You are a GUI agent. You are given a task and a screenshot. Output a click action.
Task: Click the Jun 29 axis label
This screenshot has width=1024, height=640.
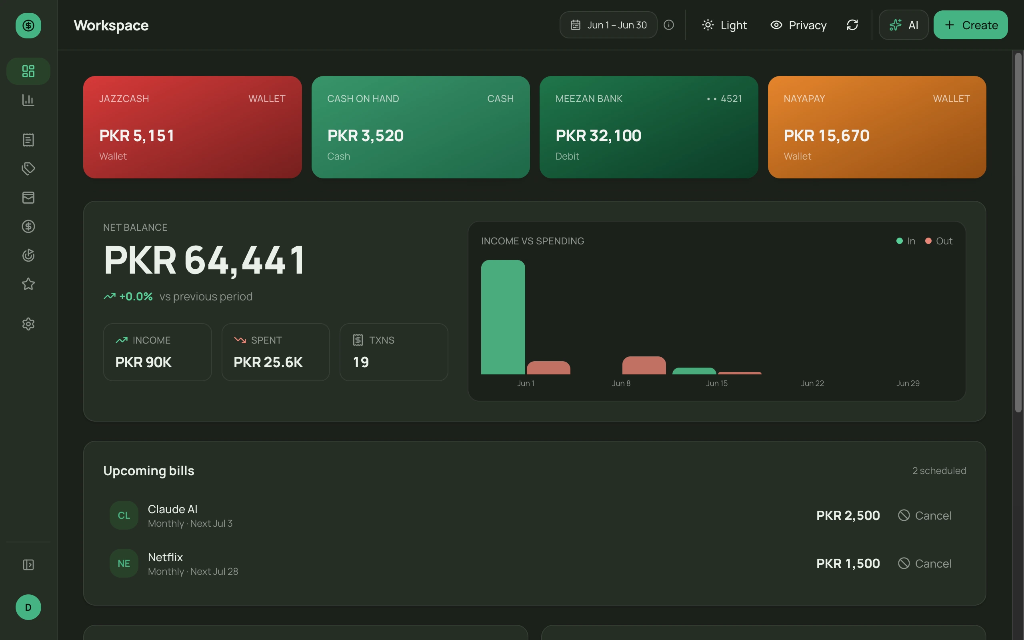pos(908,384)
